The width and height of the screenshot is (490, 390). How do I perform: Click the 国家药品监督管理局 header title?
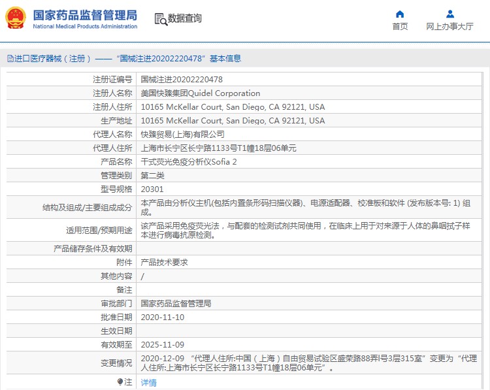[x=85, y=15]
